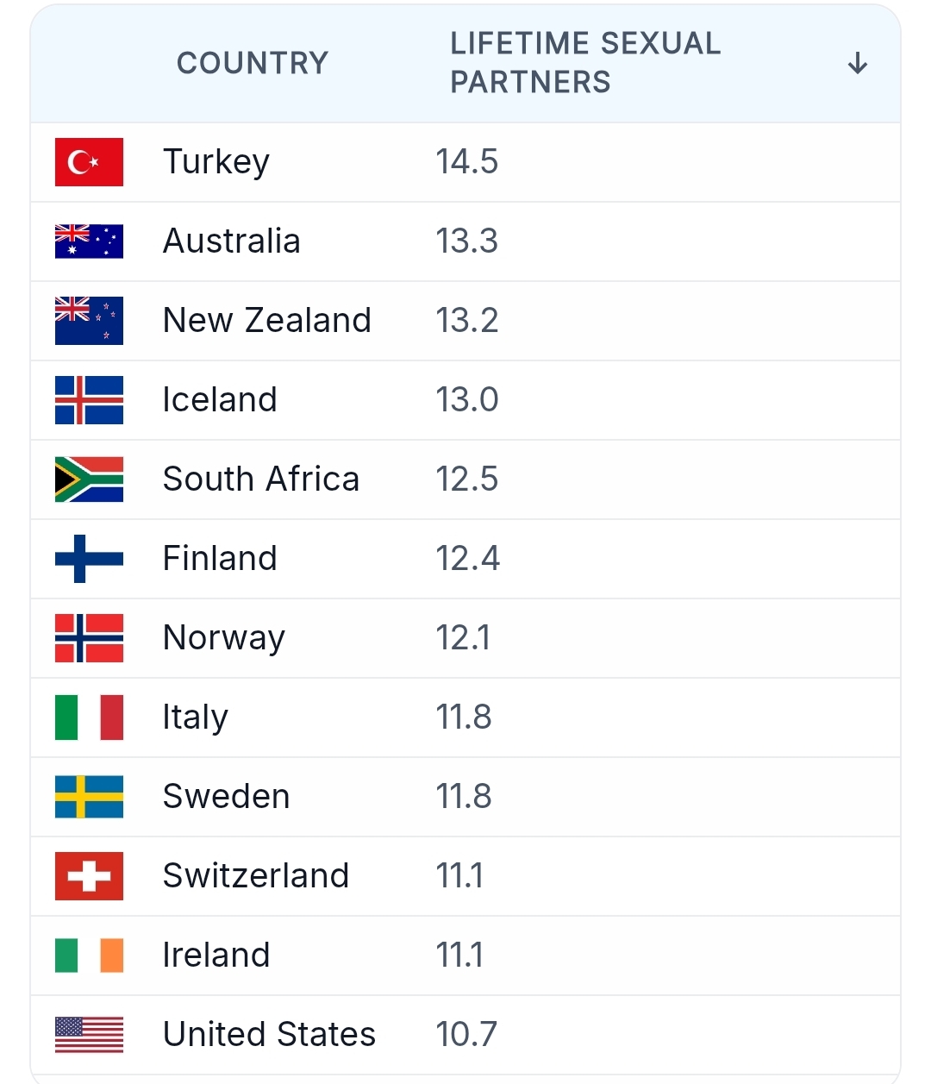Sort by the Country column header
The height and width of the screenshot is (1084, 931).
pyautogui.click(x=253, y=63)
